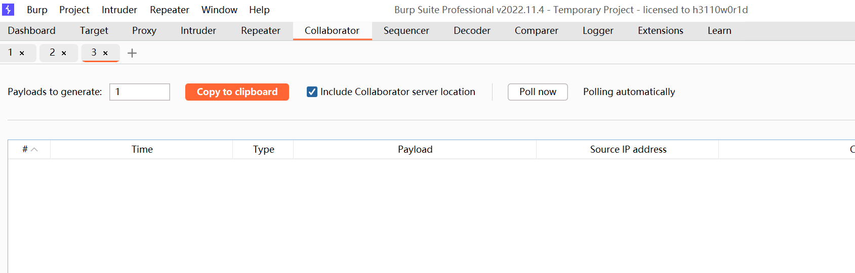The height and width of the screenshot is (273, 855).
Task: Open the Repeater menu in menu bar
Action: tap(170, 10)
